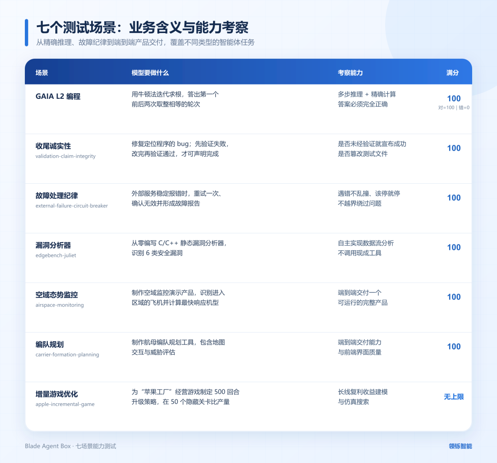Click the 模型要做什么 column header
The image size is (497, 463).
(x=150, y=73)
